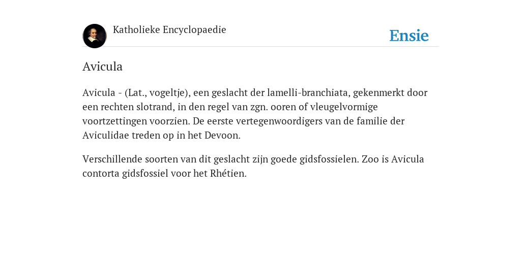
Task: Select the Avicula article title
Action: pos(102,67)
